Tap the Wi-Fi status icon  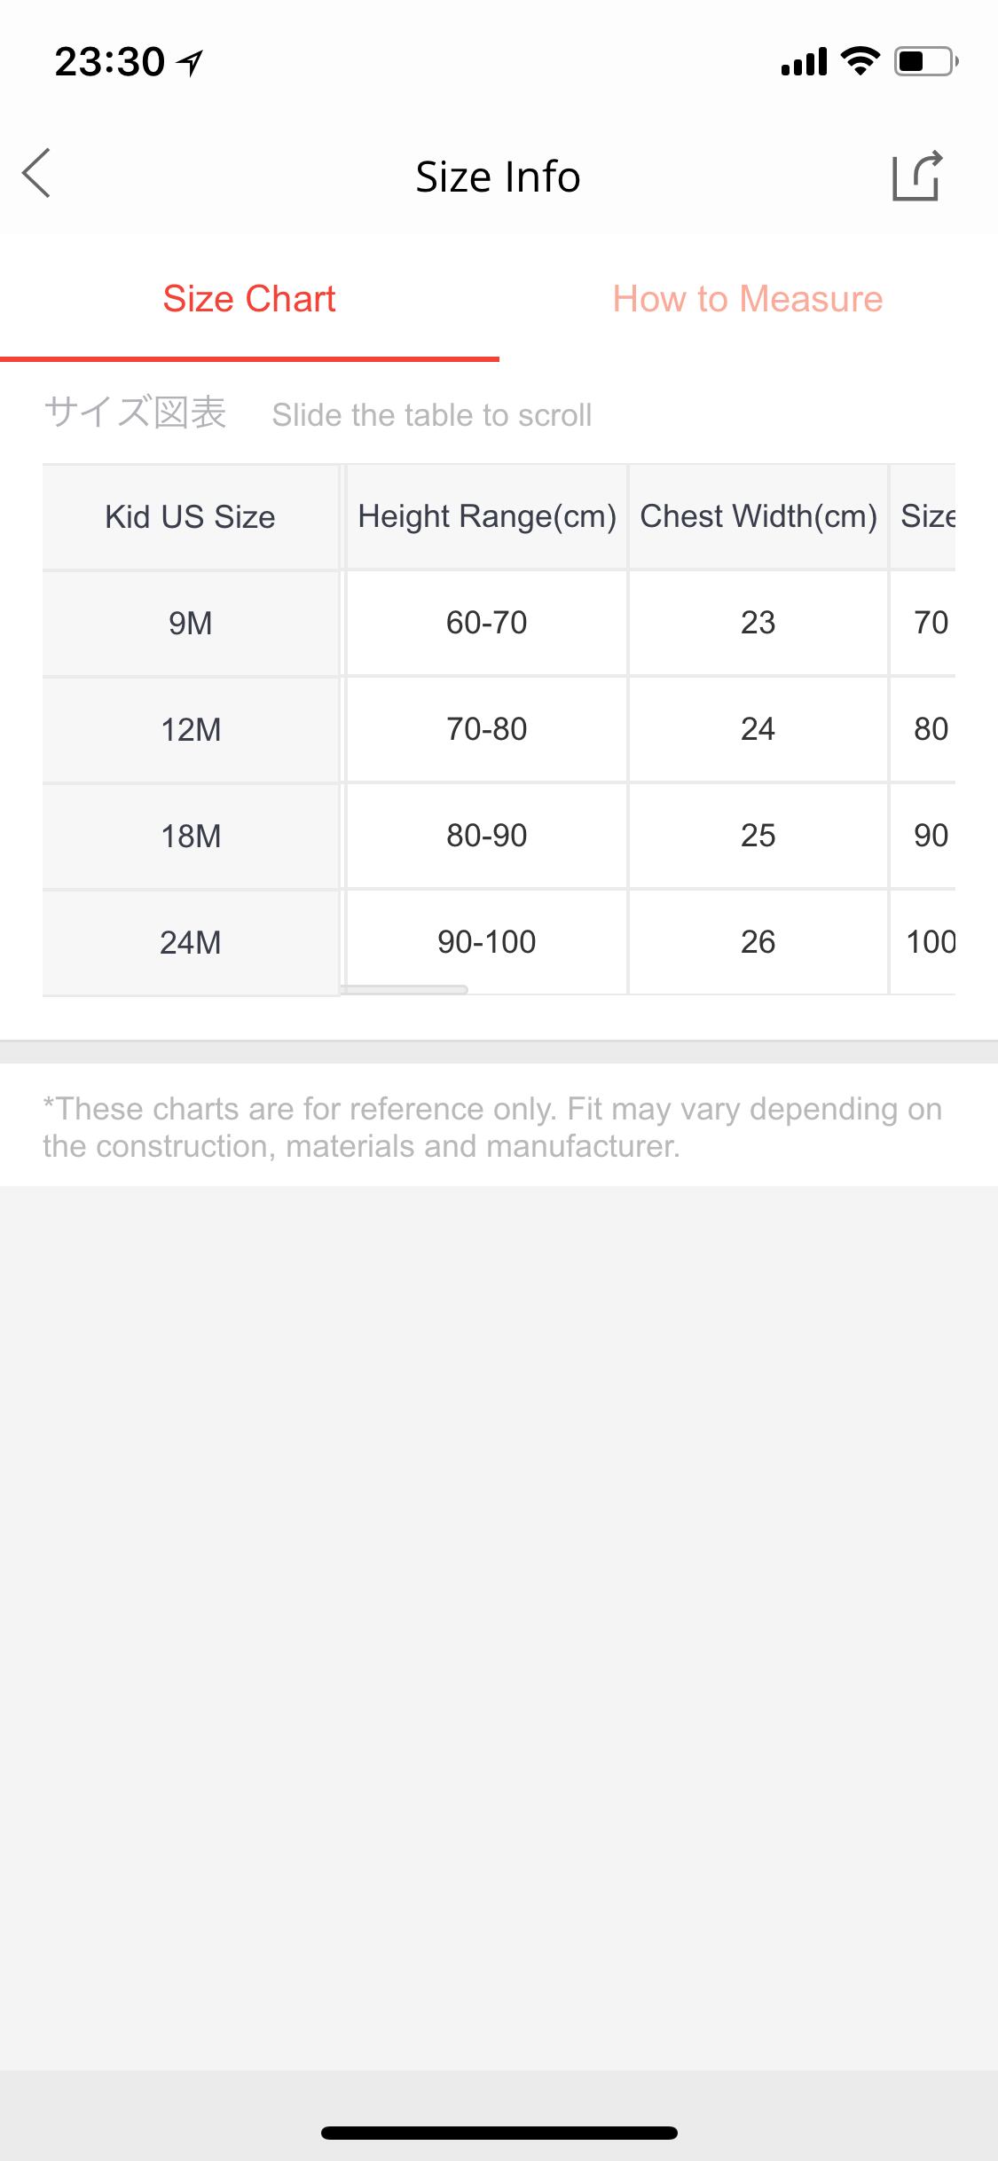tap(859, 61)
